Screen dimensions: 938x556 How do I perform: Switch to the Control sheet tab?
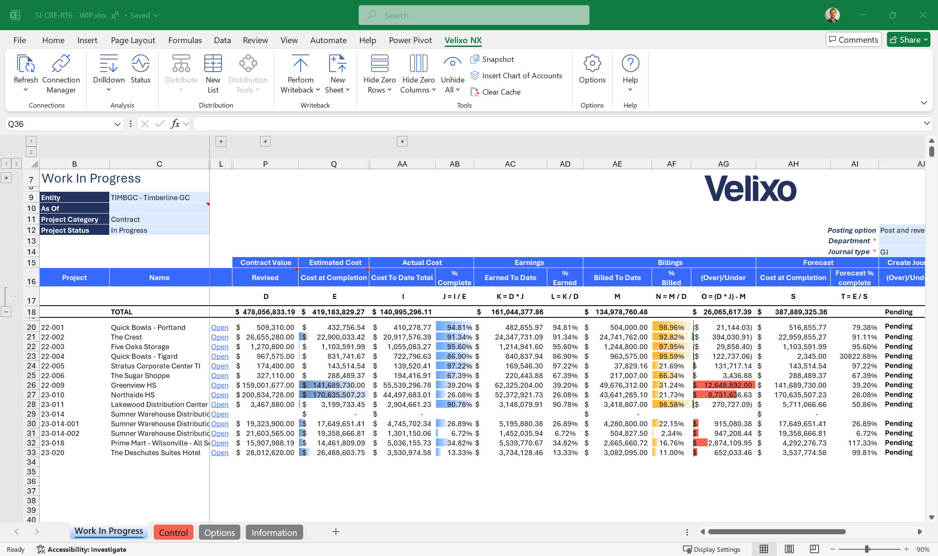(x=173, y=533)
